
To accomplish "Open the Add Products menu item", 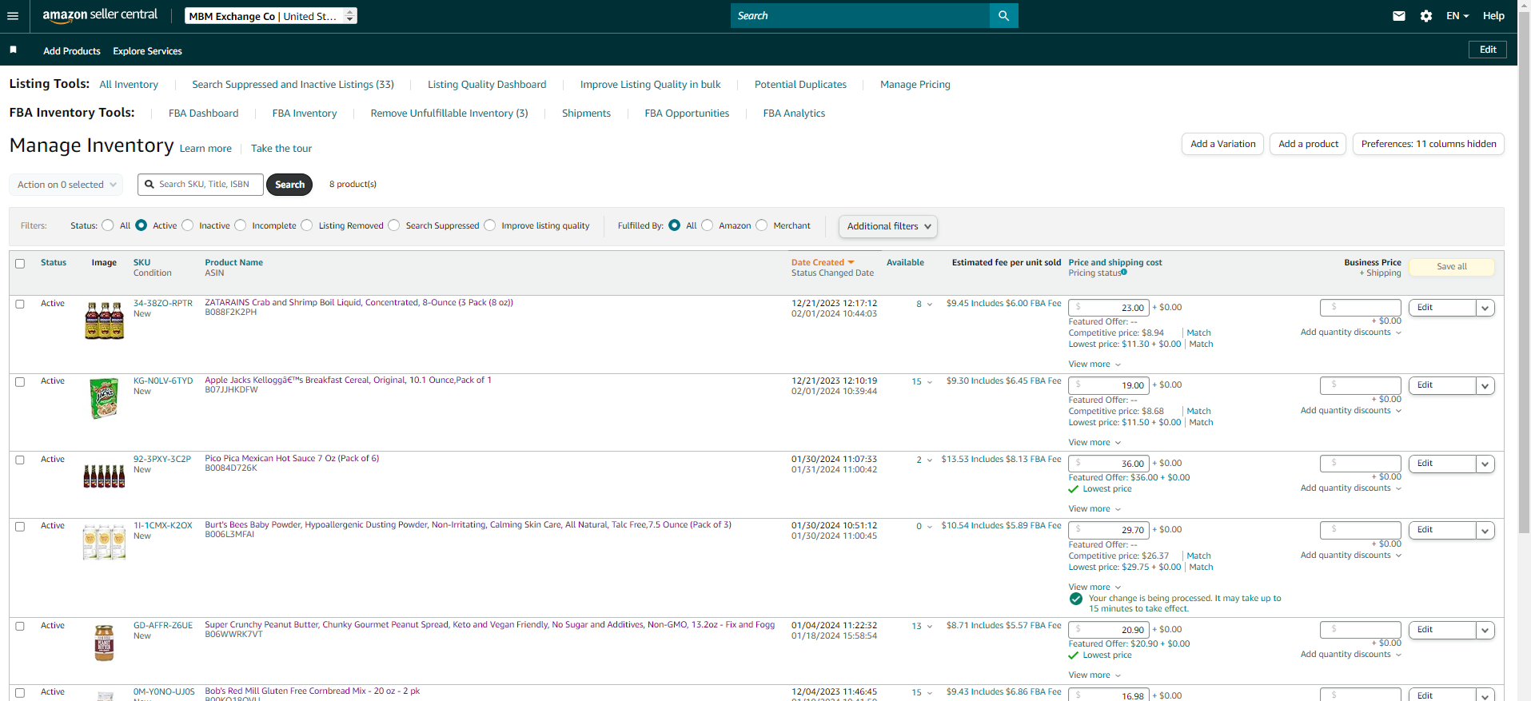I will click(72, 50).
